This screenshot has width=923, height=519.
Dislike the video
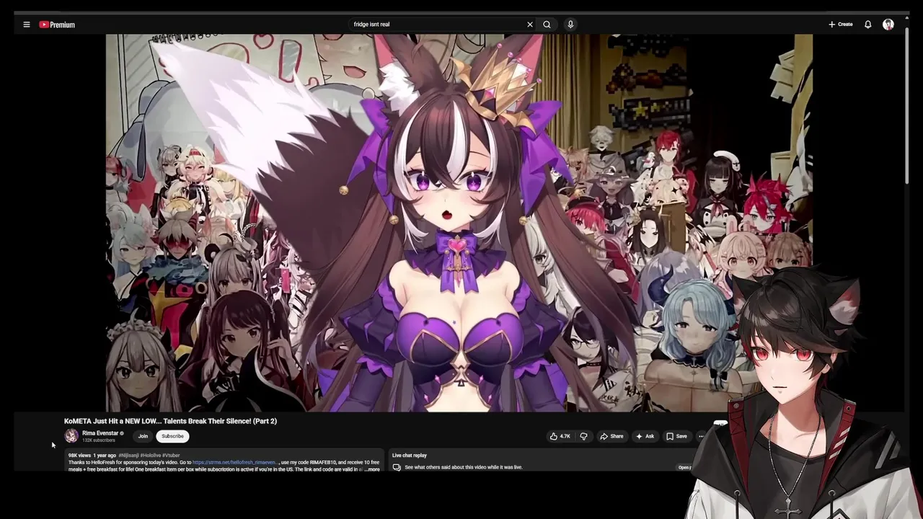pyautogui.click(x=584, y=436)
